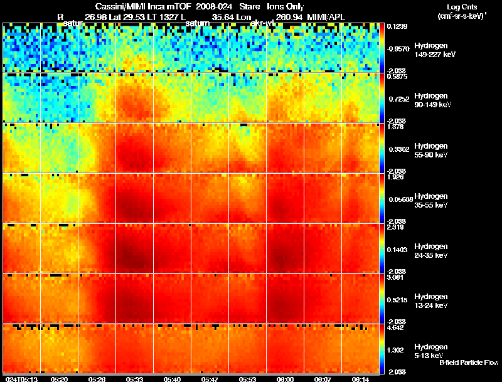Click the 'Hydrogen 55-90 keV' row label
Screen dimensions: 502x382
coord(430,151)
